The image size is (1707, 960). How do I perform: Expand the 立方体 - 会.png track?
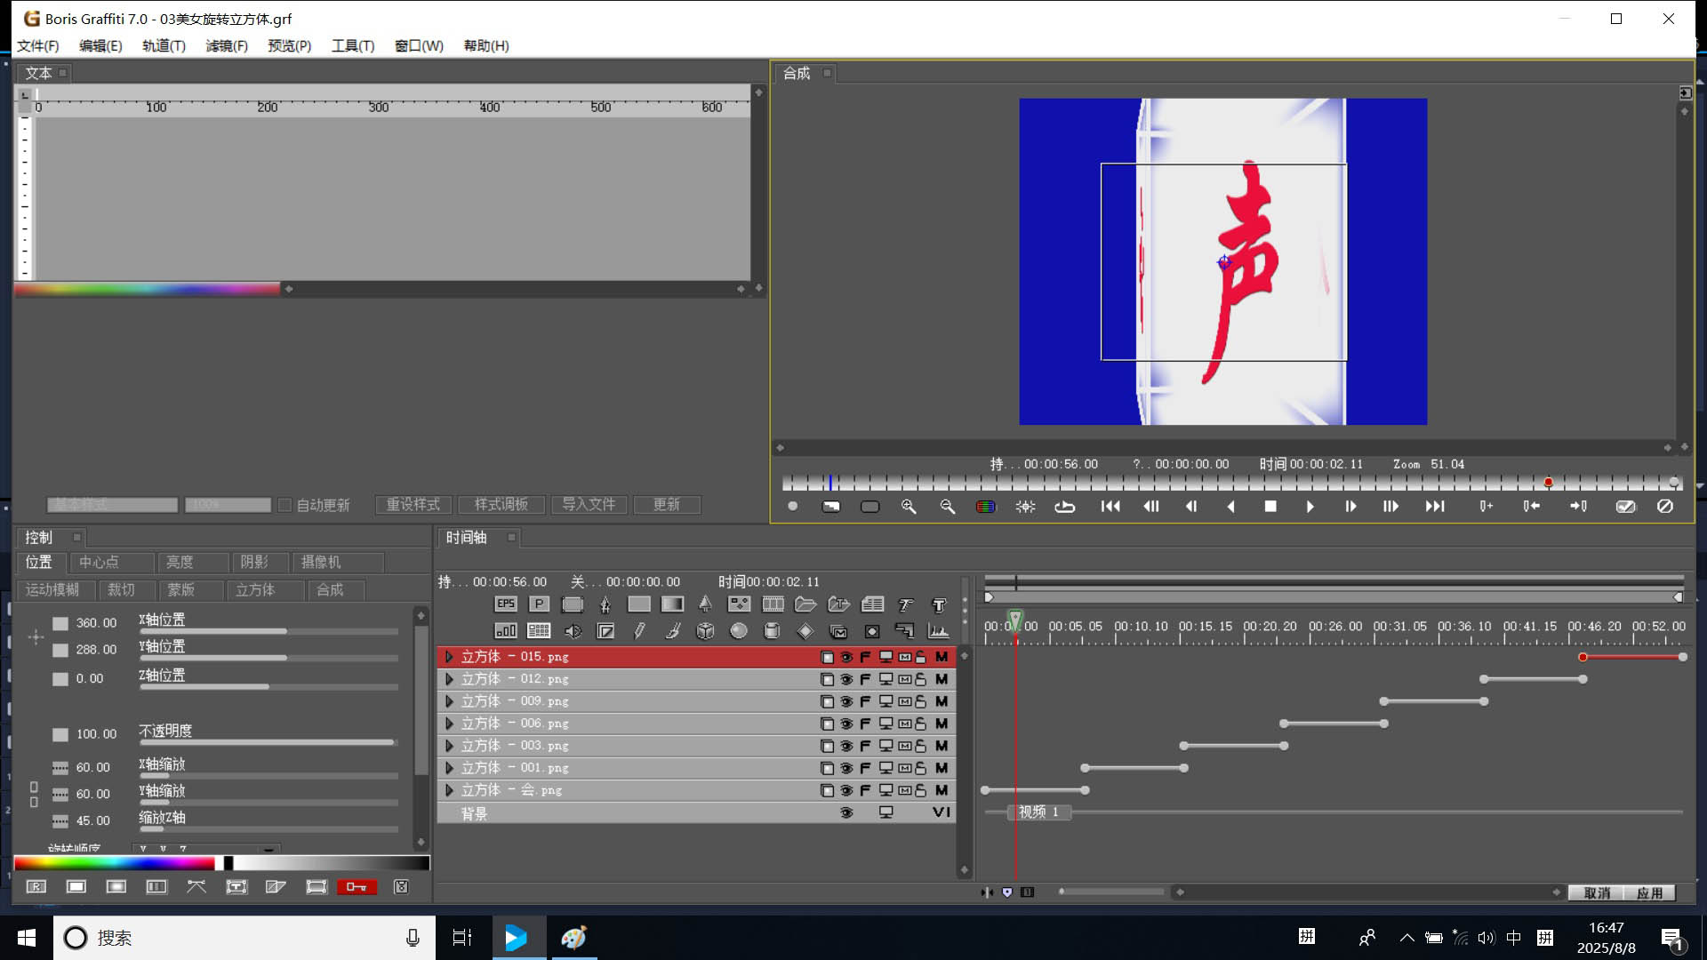pos(449,790)
